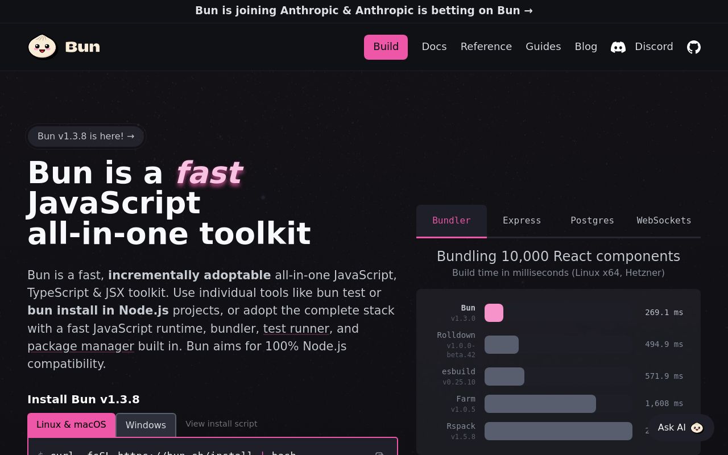Choose the Linux & macOS install option
This screenshot has width=728, height=455.
tap(71, 425)
